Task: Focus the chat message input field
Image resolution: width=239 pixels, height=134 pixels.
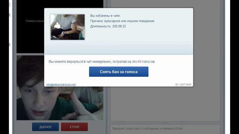Action: pyautogui.click(x=165, y=129)
